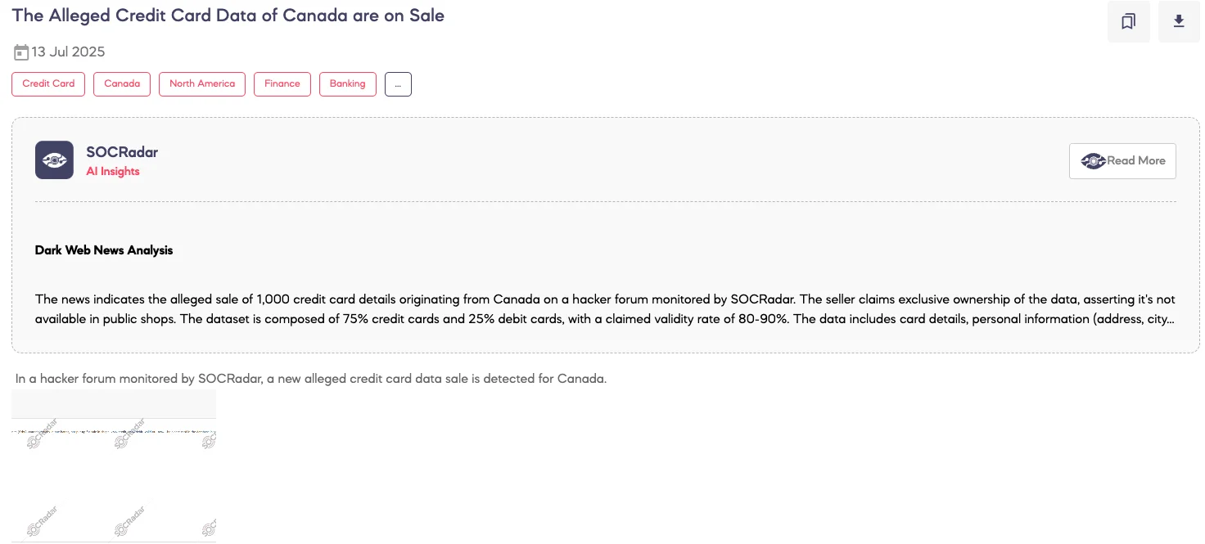Click the Read More button
Viewport: 1205px width, 544px height.
(x=1122, y=161)
